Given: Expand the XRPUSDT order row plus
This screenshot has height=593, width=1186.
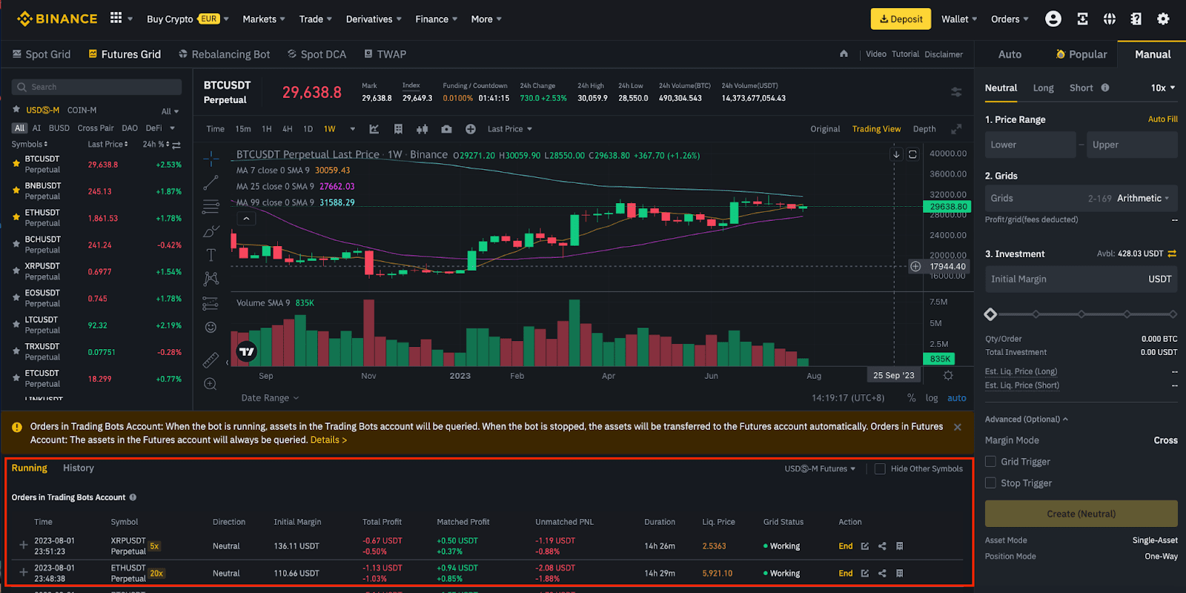Looking at the screenshot, I should (23, 546).
